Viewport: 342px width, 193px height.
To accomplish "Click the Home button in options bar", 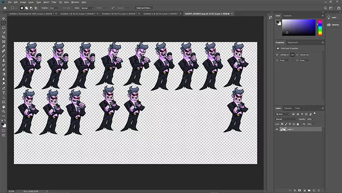I will click(5, 8).
